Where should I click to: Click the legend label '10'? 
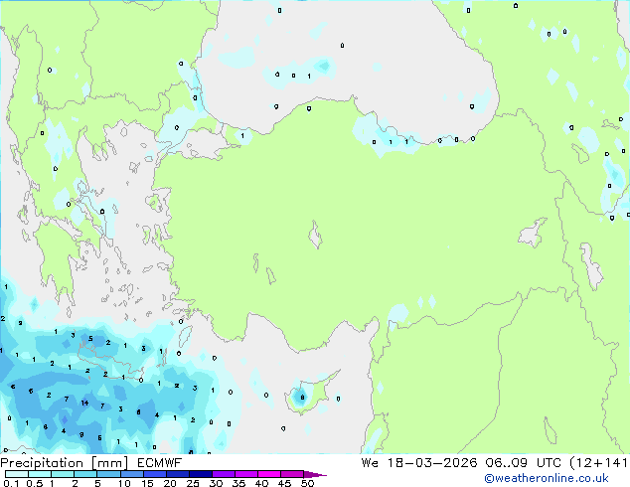(x=124, y=483)
